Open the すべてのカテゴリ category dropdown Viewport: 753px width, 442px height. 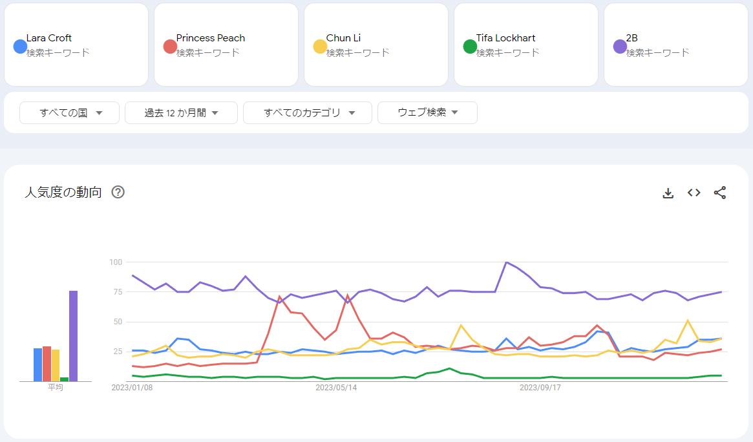click(308, 112)
